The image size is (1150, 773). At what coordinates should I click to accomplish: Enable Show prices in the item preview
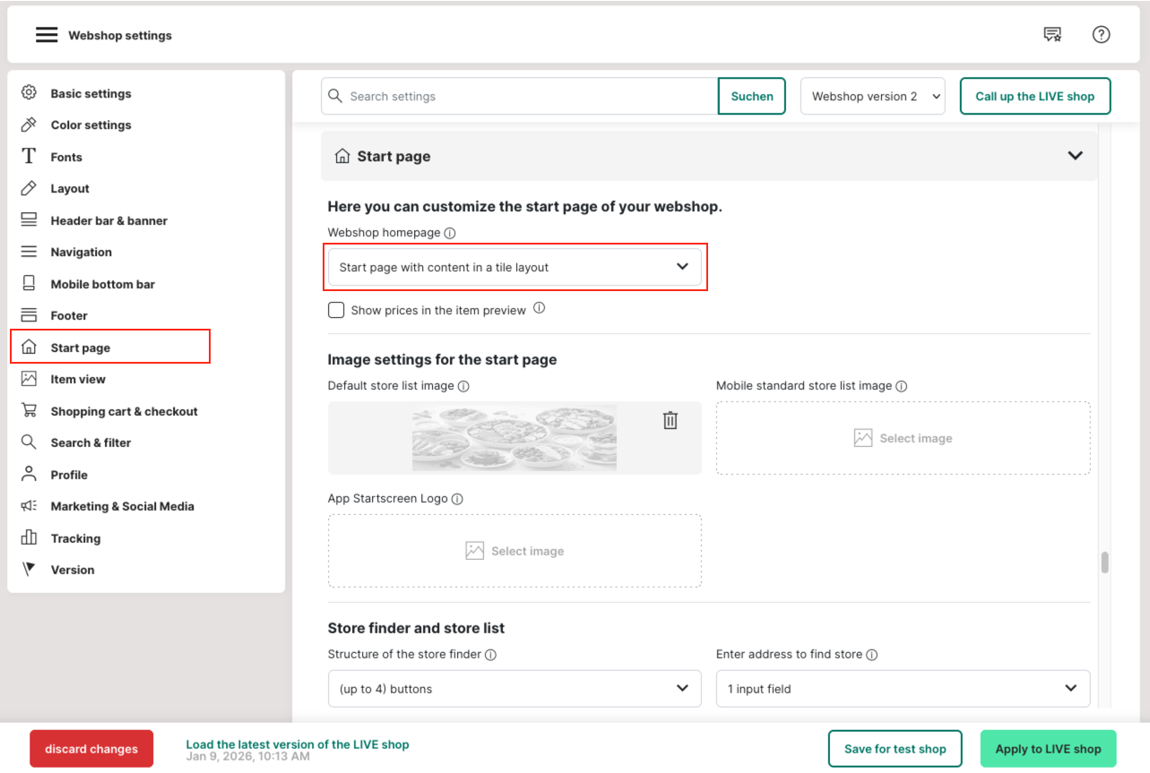pyautogui.click(x=336, y=310)
